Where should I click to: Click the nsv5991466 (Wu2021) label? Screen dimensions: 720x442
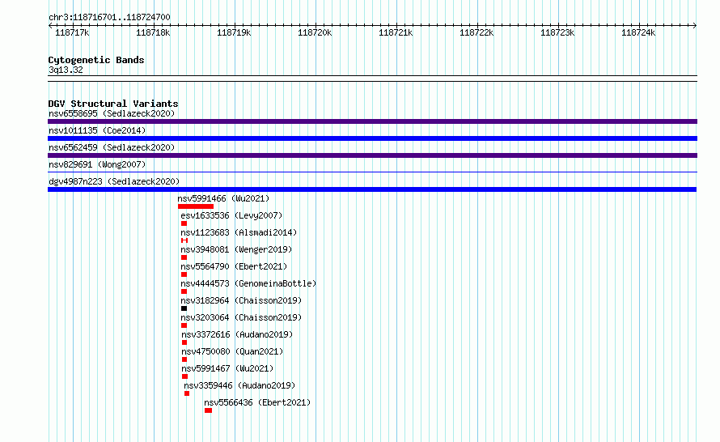223,198
